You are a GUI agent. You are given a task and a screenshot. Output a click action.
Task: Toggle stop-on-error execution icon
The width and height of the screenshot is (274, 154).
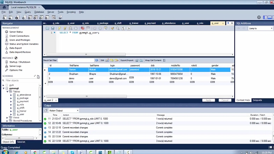83,28
